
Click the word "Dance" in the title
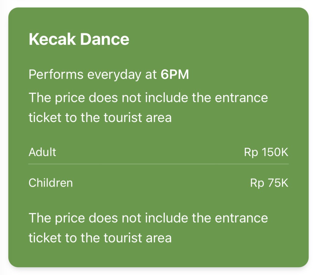(x=104, y=40)
